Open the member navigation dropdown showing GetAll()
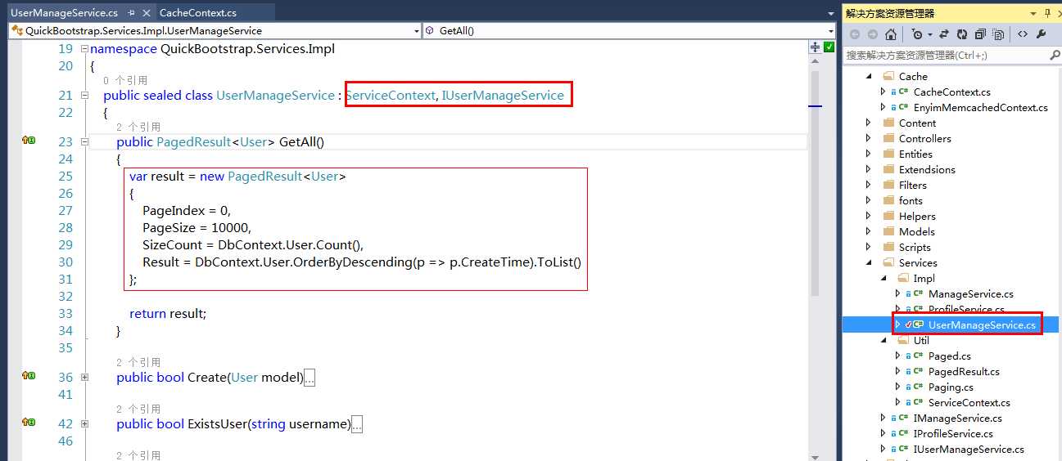The width and height of the screenshot is (1062, 461). [629, 30]
